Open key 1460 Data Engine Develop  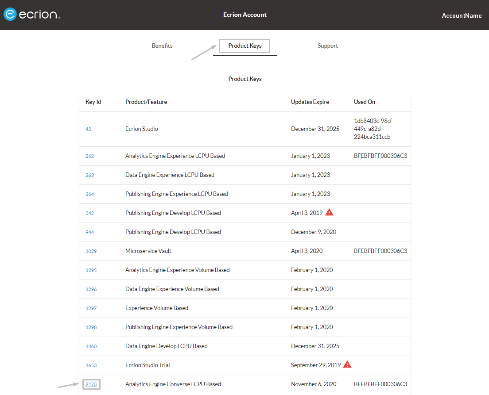[x=91, y=346]
